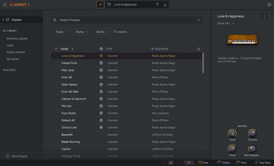Load previous preset with up arrow

coord(157,5)
